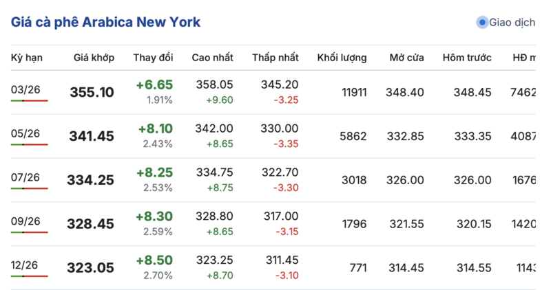This screenshot has width=551, height=290.
Task: Sort by the Khối lượng column header
Action: tap(342, 58)
